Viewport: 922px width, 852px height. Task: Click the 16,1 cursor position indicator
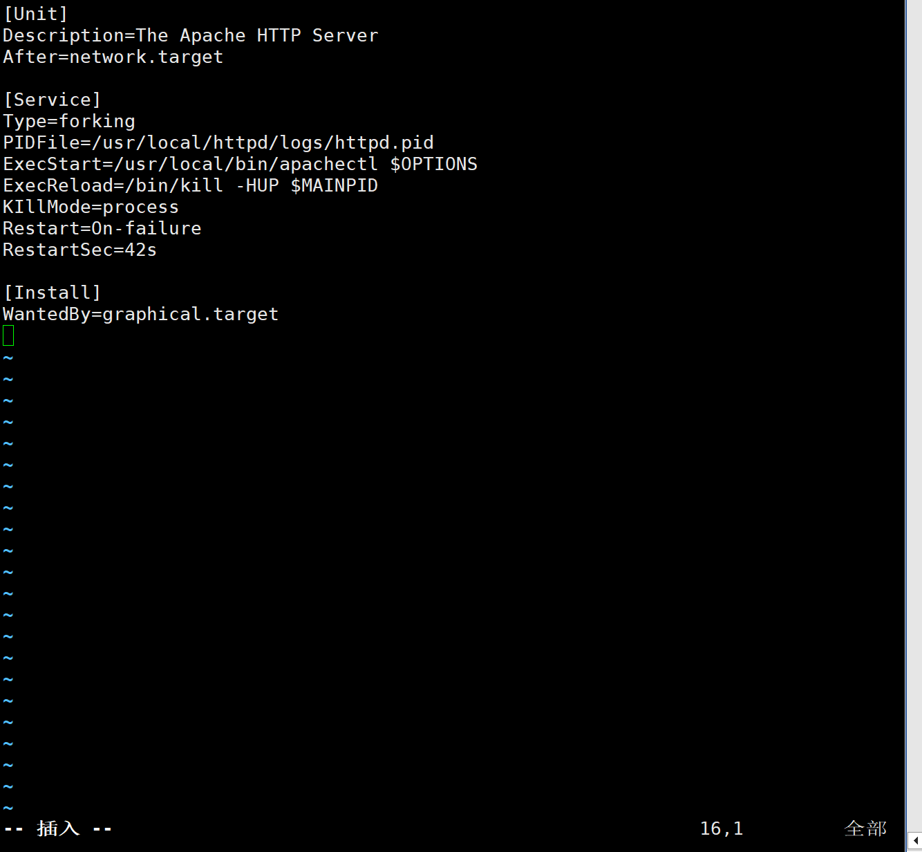click(x=722, y=828)
